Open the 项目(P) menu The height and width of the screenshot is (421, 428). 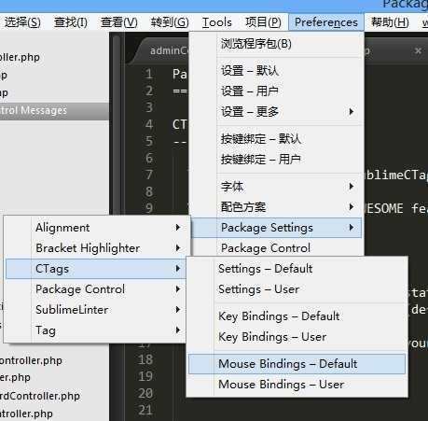click(263, 22)
